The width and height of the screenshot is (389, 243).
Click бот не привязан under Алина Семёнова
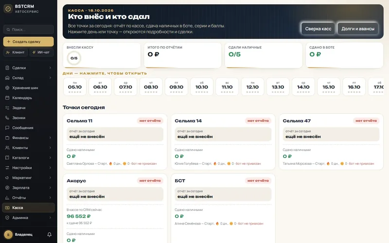pos(250,224)
